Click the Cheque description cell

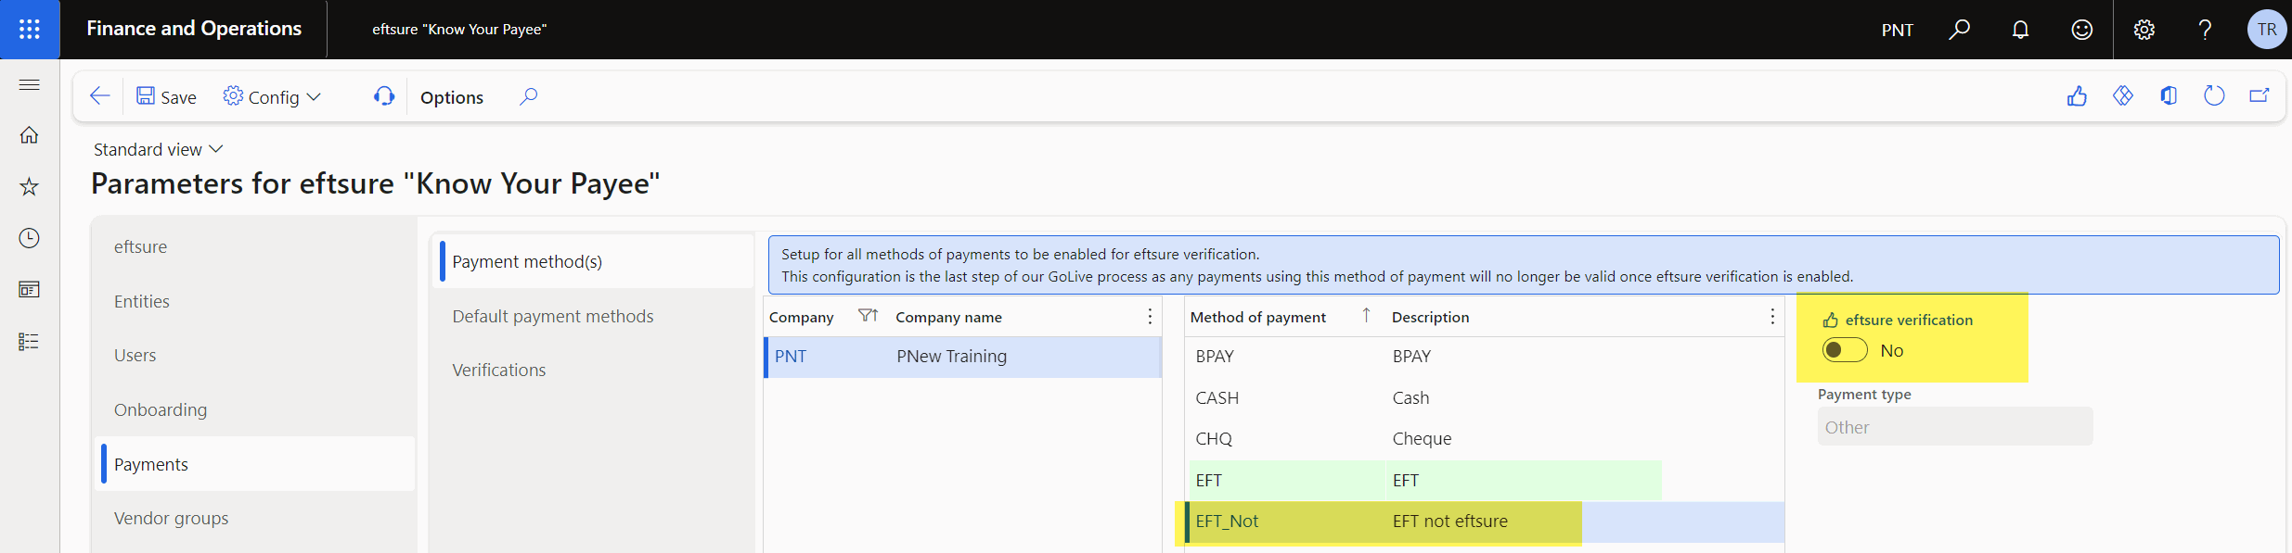[1422, 438]
